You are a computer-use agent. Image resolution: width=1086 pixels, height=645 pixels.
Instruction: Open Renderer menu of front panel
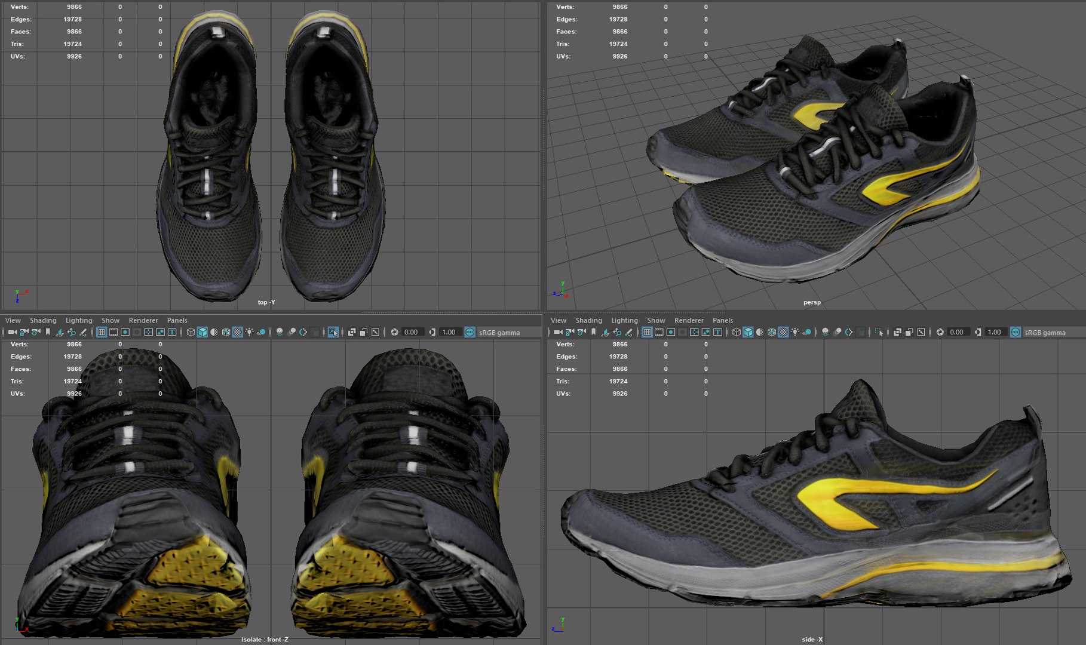(x=143, y=320)
